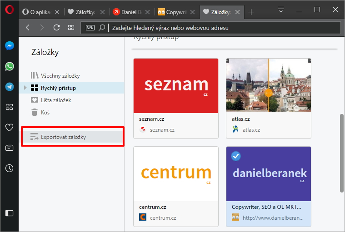Open the atlas.cz bookmark thumbnail
This screenshot has width=345, height=232.
(269, 85)
